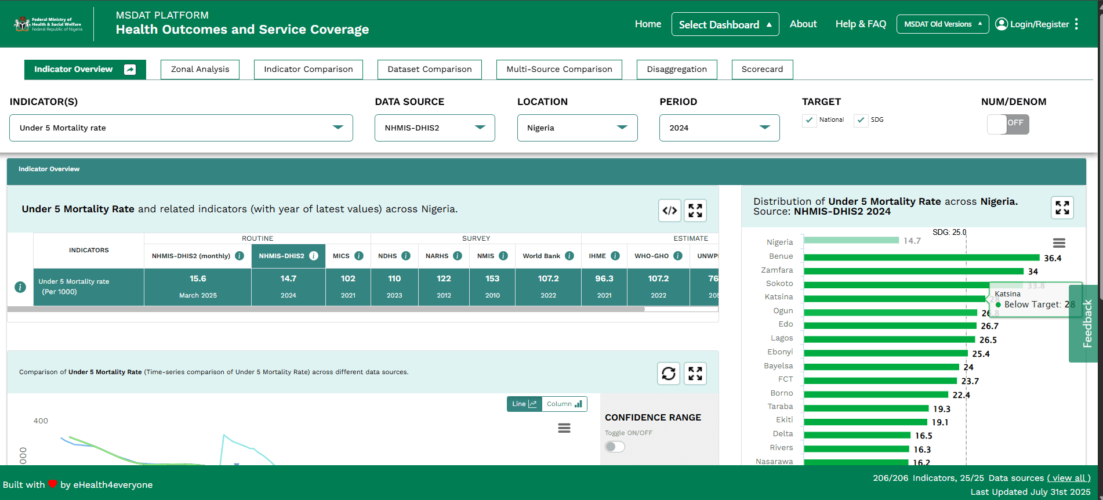
Task: Open the distribution chart hamburger menu
Action: tap(1058, 243)
